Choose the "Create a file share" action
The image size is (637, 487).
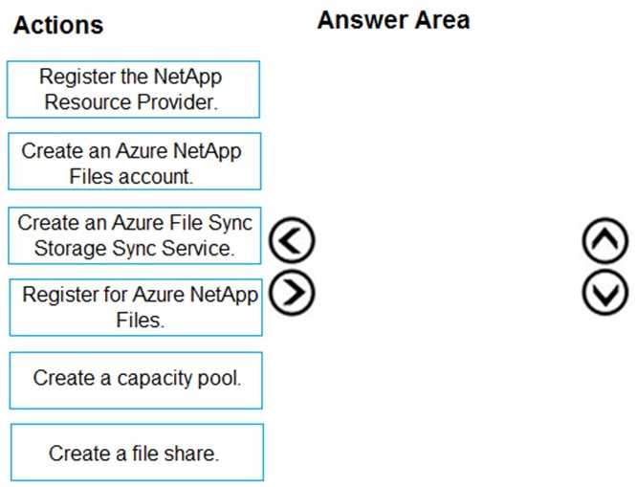[x=135, y=452]
